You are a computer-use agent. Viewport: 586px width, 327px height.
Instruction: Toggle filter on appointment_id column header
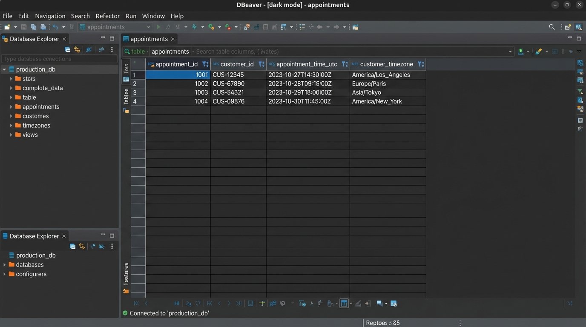205,64
